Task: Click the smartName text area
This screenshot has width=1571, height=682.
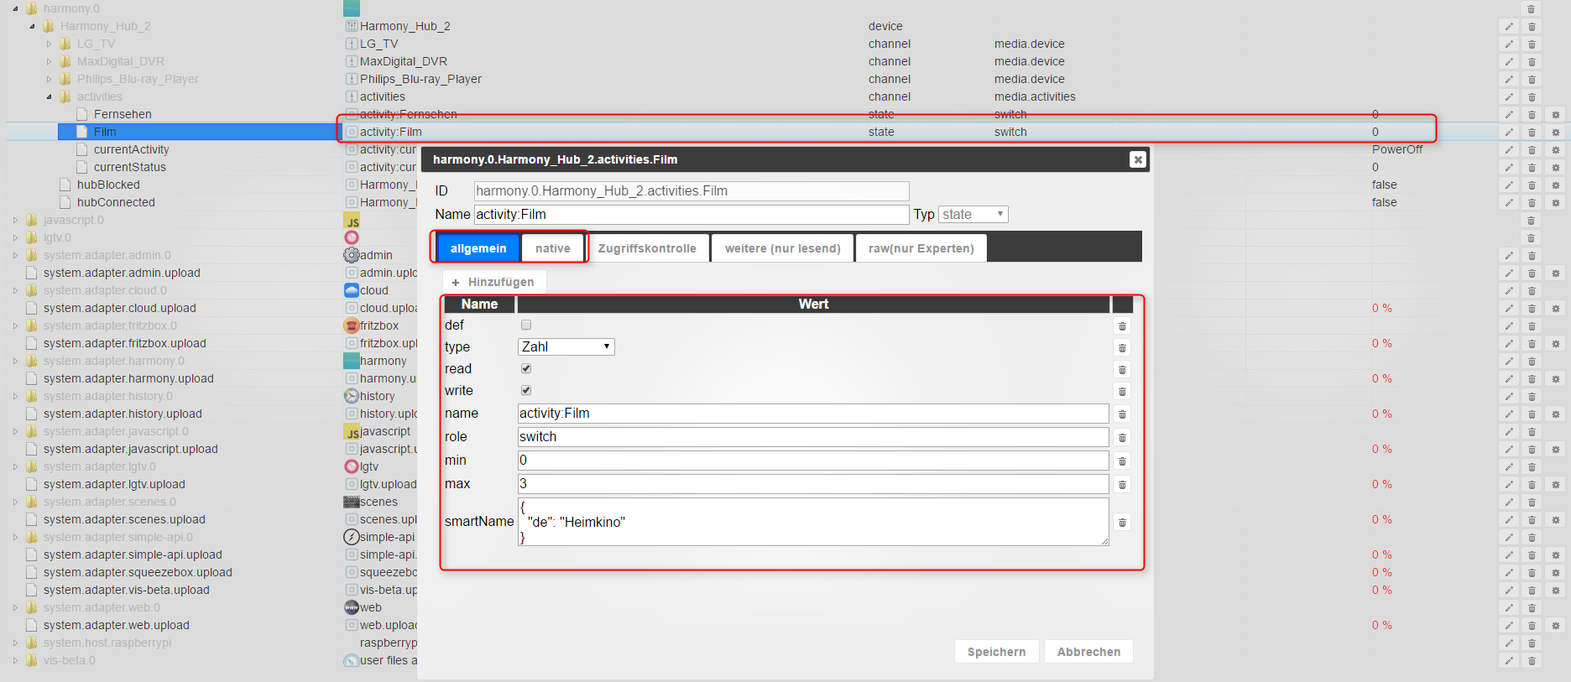Action: point(813,522)
